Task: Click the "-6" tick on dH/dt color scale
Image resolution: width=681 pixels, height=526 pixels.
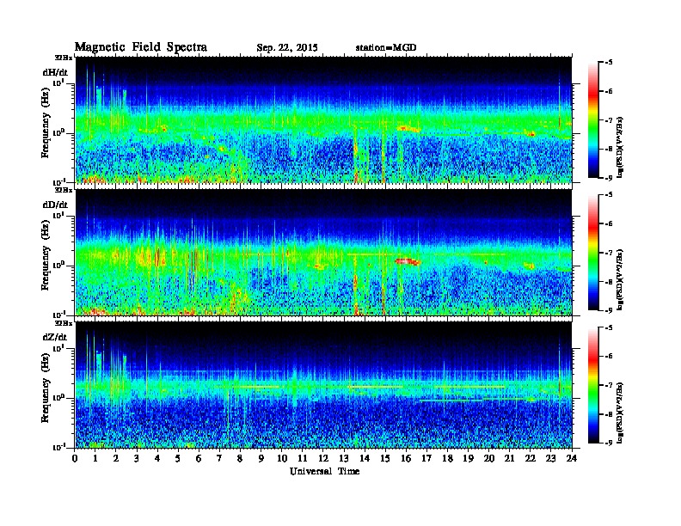Action: click(x=609, y=91)
